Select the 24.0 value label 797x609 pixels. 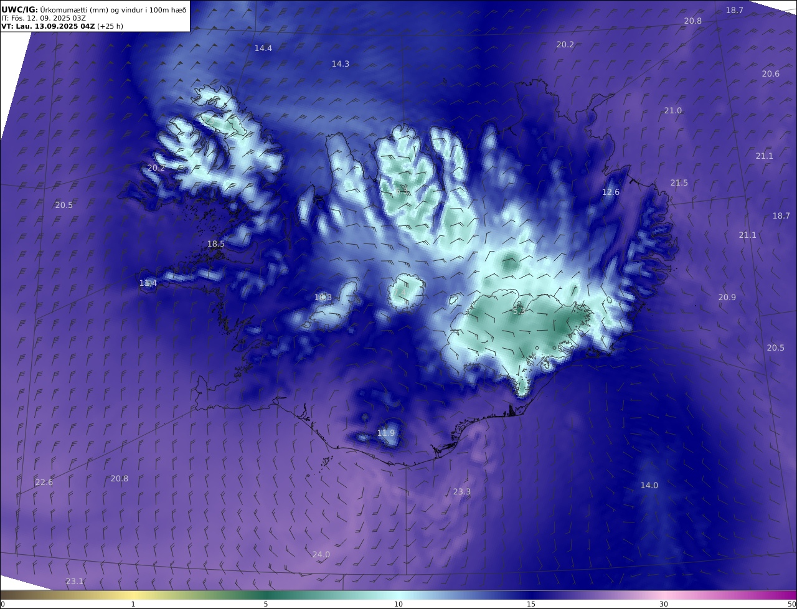pyautogui.click(x=321, y=554)
